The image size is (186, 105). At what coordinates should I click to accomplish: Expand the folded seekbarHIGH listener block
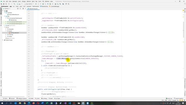coord(110,32)
